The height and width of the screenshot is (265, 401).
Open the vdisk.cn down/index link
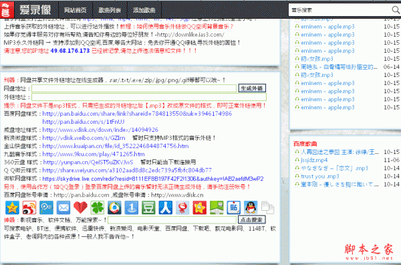[100, 130]
